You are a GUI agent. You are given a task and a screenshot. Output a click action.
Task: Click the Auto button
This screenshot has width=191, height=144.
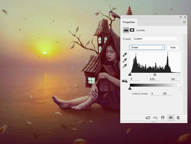coord(173,47)
